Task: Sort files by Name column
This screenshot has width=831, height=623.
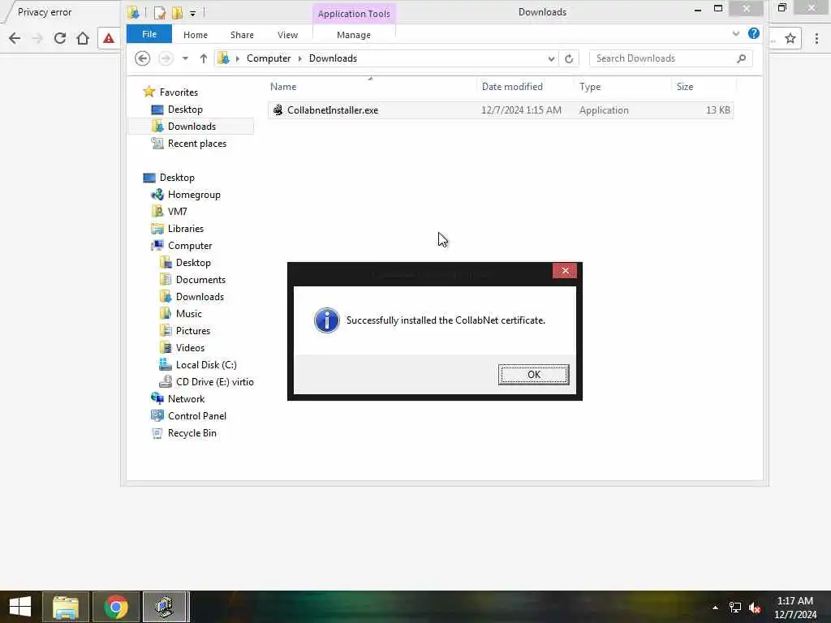Action: [x=283, y=86]
